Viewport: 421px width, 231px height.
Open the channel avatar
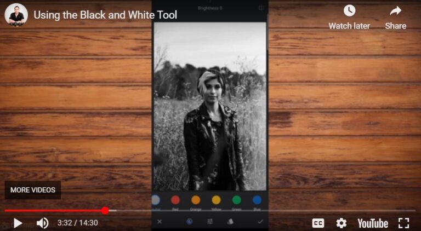coord(16,15)
